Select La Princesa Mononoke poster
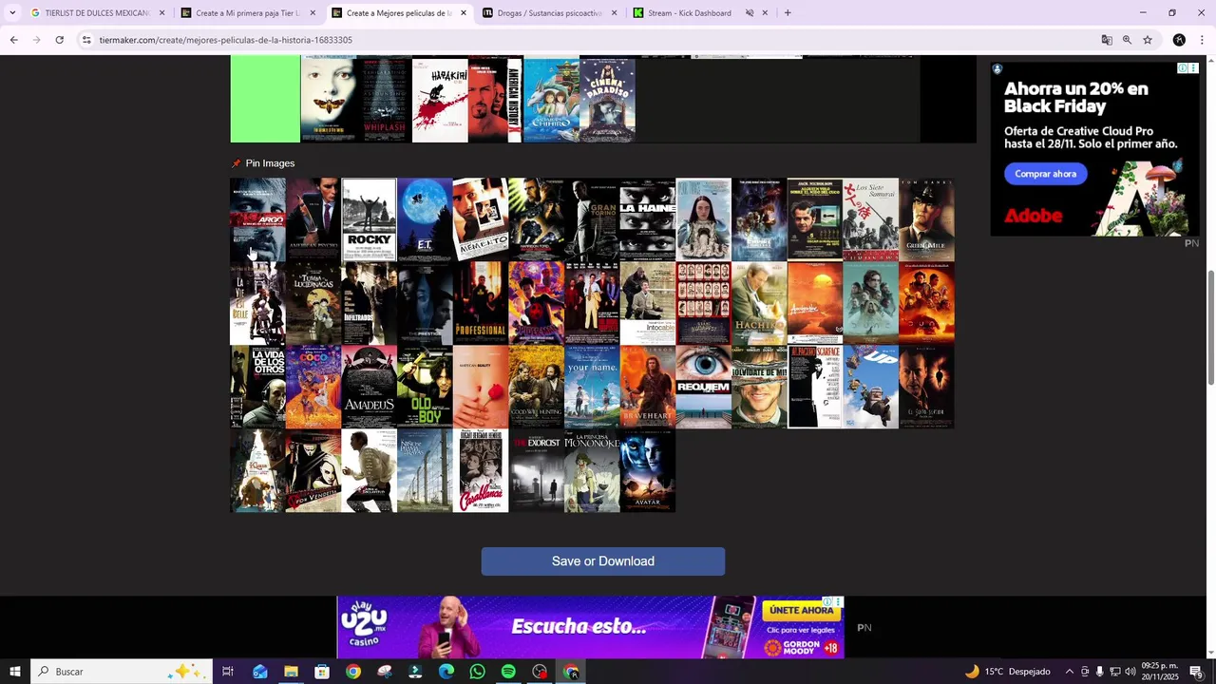This screenshot has height=684, width=1216. [x=592, y=470]
